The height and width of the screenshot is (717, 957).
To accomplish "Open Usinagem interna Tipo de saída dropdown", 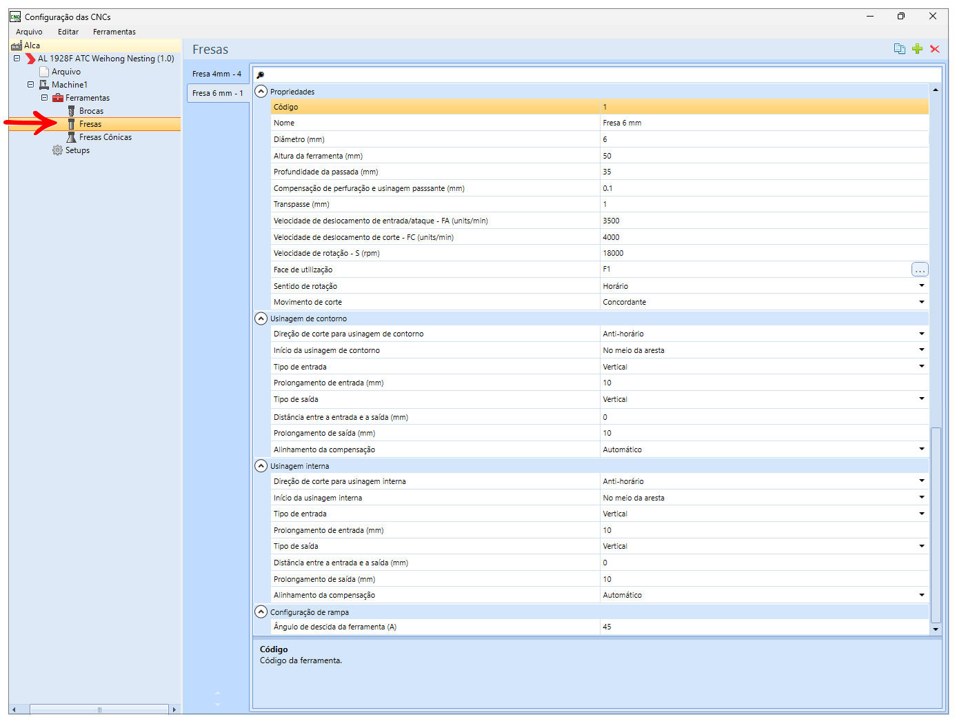I will (921, 546).
